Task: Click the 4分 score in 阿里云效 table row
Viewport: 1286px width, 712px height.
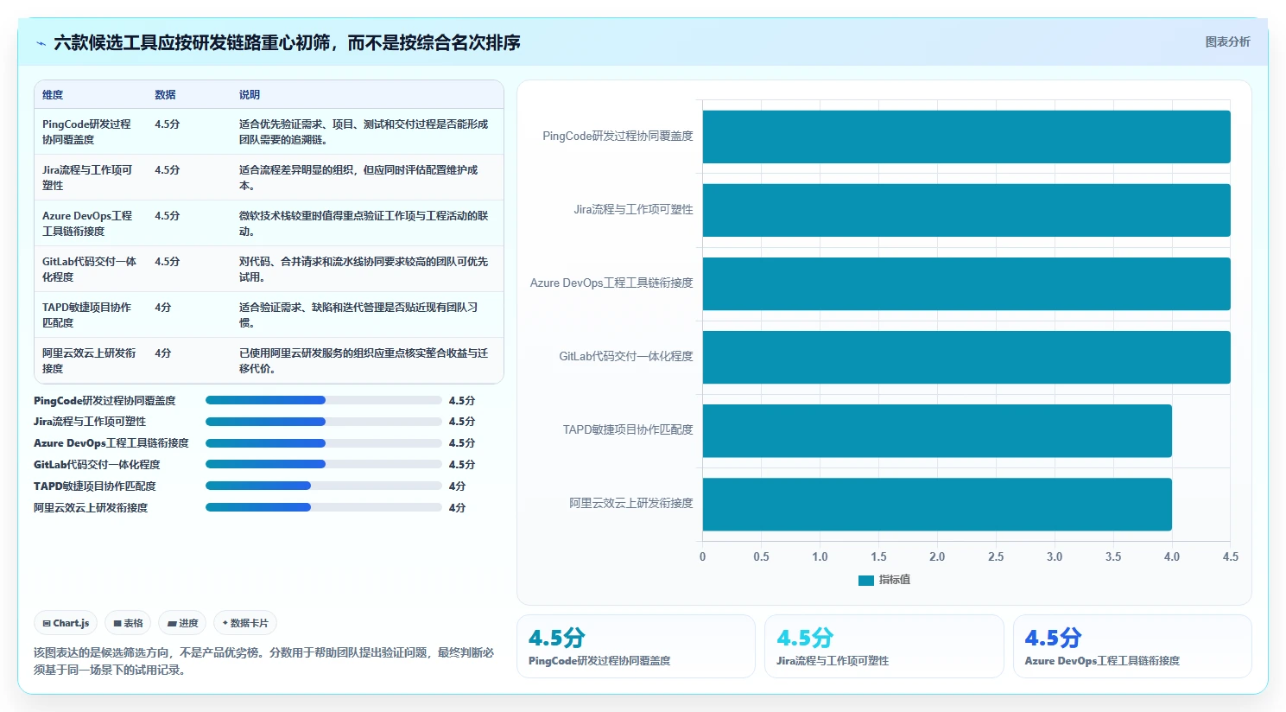Action: 163,353
